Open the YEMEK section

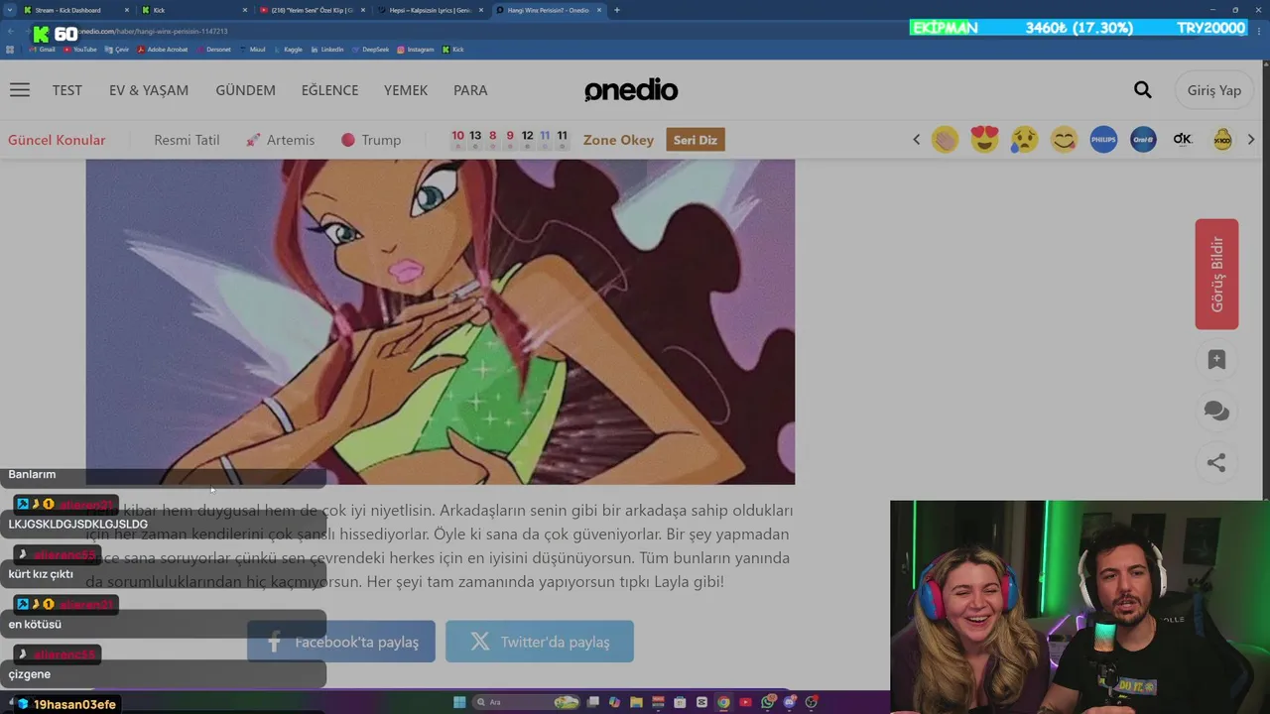(x=406, y=90)
